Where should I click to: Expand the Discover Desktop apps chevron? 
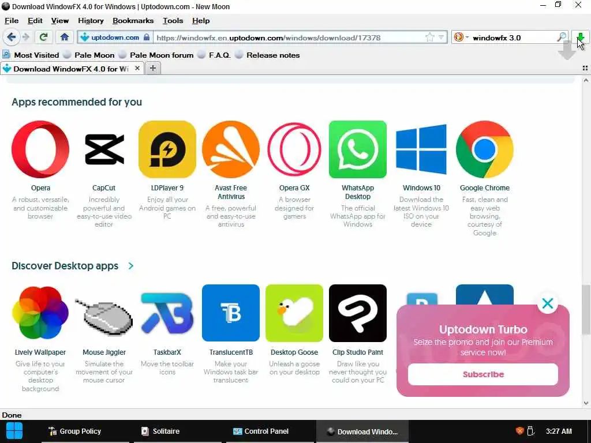[131, 265]
